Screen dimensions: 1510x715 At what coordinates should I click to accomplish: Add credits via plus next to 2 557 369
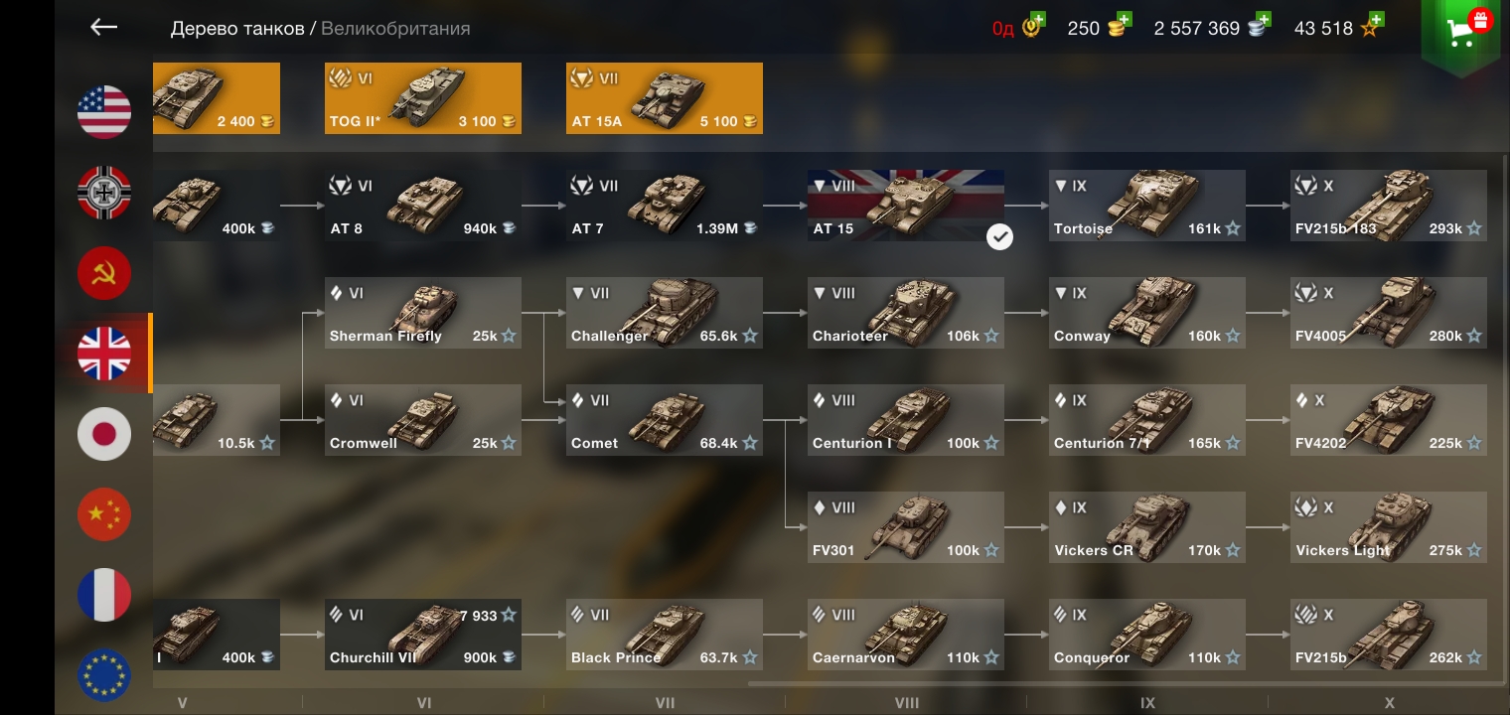(x=1264, y=19)
